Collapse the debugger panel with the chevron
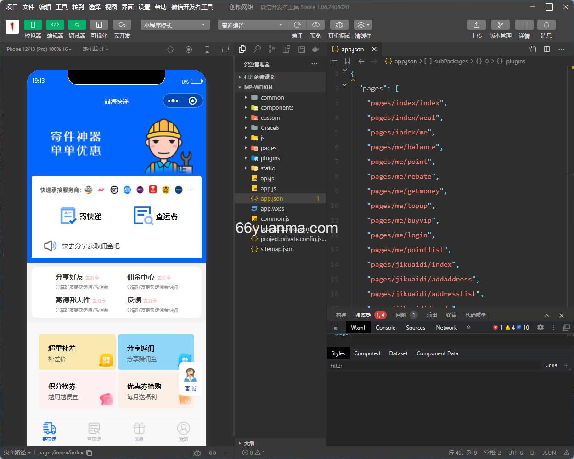Viewport: 574px width, 459px height. click(x=547, y=315)
